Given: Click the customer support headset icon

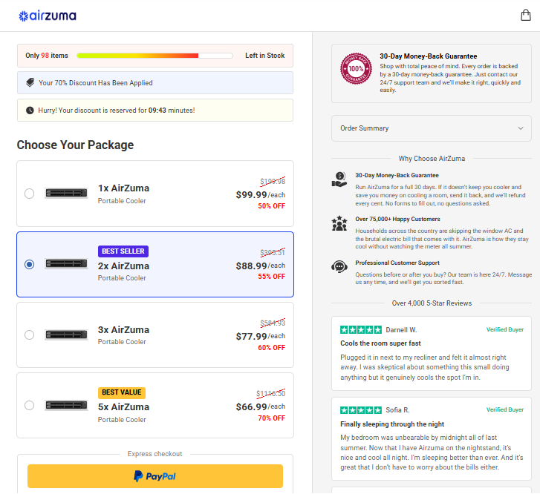Looking at the screenshot, I should 339,266.
